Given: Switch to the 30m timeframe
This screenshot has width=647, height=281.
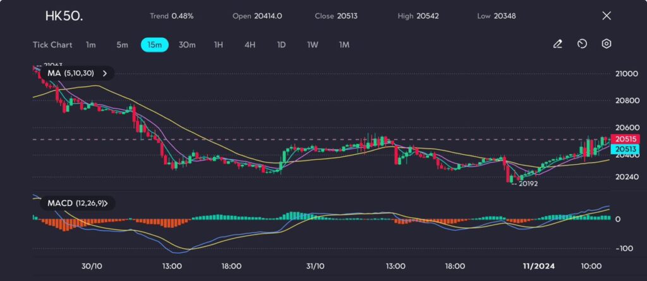Looking at the screenshot, I should 187,45.
